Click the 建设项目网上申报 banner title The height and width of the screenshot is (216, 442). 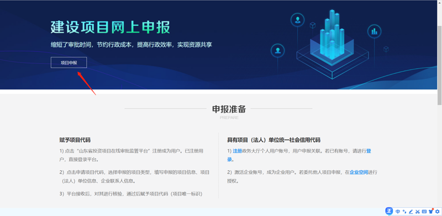[x=110, y=28]
